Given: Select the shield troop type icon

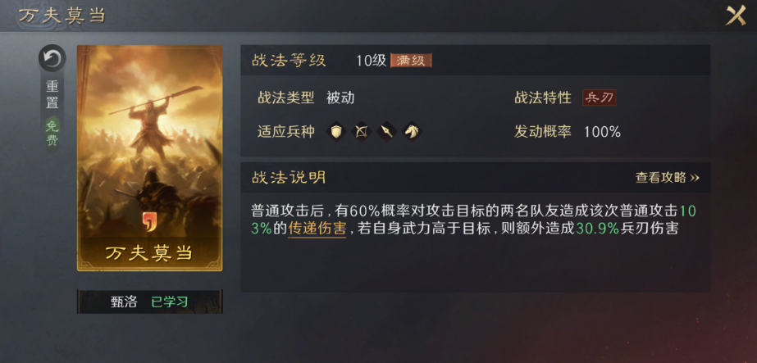Looking at the screenshot, I should pos(336,131).
